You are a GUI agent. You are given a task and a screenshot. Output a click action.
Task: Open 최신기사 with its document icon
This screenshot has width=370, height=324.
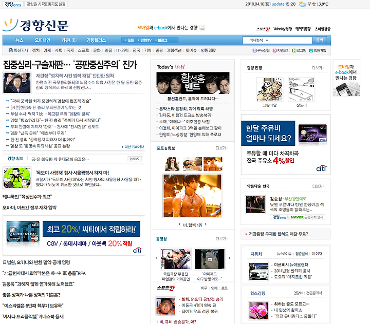tap(18, 50)
